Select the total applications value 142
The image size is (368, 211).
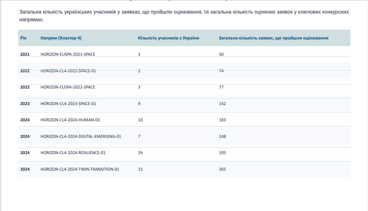click(222, 104)
